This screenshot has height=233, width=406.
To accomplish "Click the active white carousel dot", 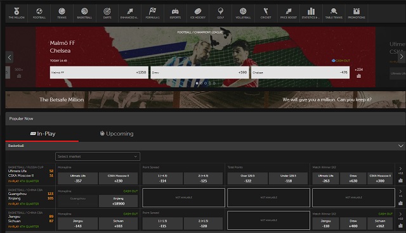I will click(197, 83).
